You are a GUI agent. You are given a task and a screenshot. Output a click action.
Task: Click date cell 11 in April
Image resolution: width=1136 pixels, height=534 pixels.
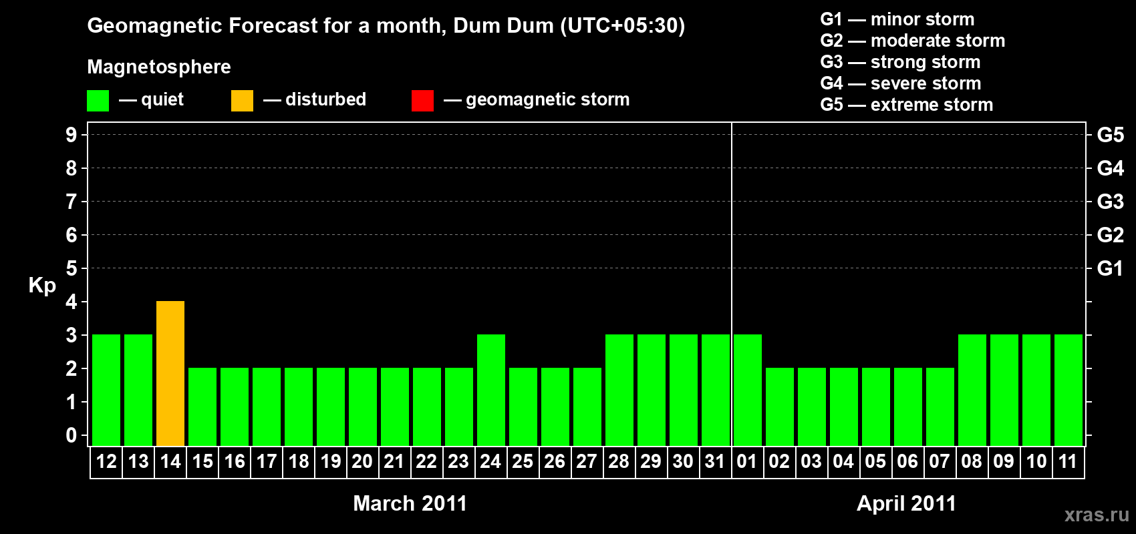[1069, 462]
